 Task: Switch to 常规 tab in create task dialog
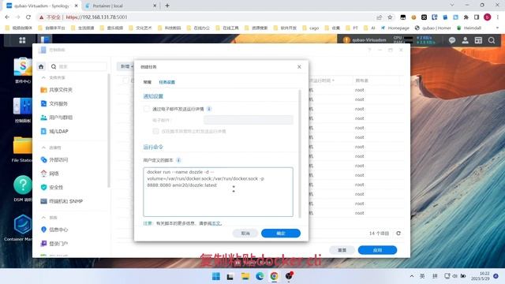[x=148, y=82]
